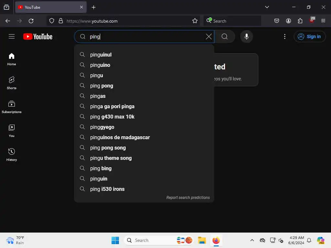The height and width of the screenshot is (248, 331).
Task: List all tabs dropdown arrow
Action: click(x=267, y=7)
